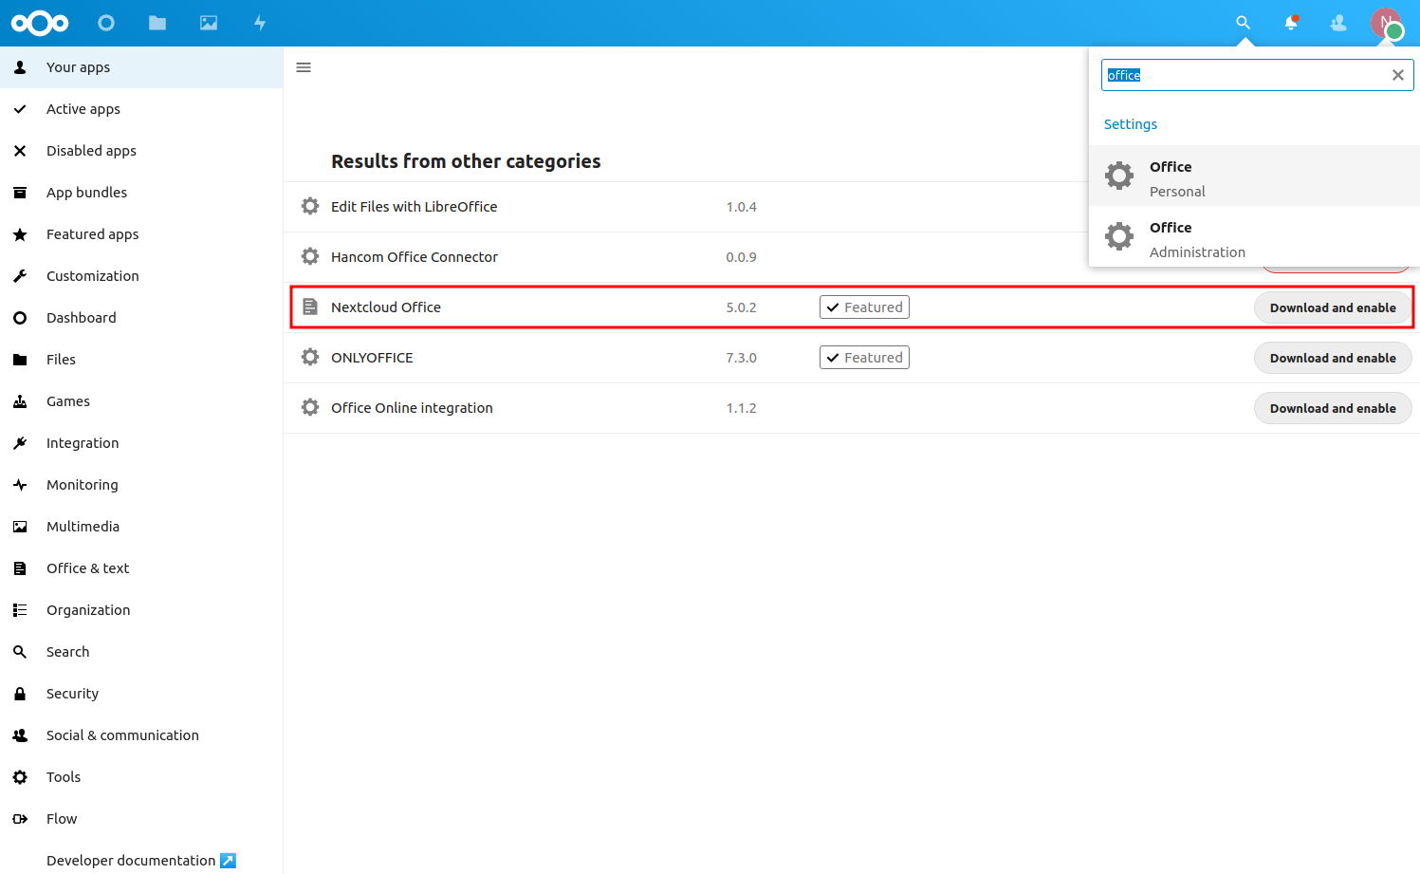Screen dimensions: 1420x874
Task: Click the checkmark icon beside Active apps
Action: [x=20, y=109]
